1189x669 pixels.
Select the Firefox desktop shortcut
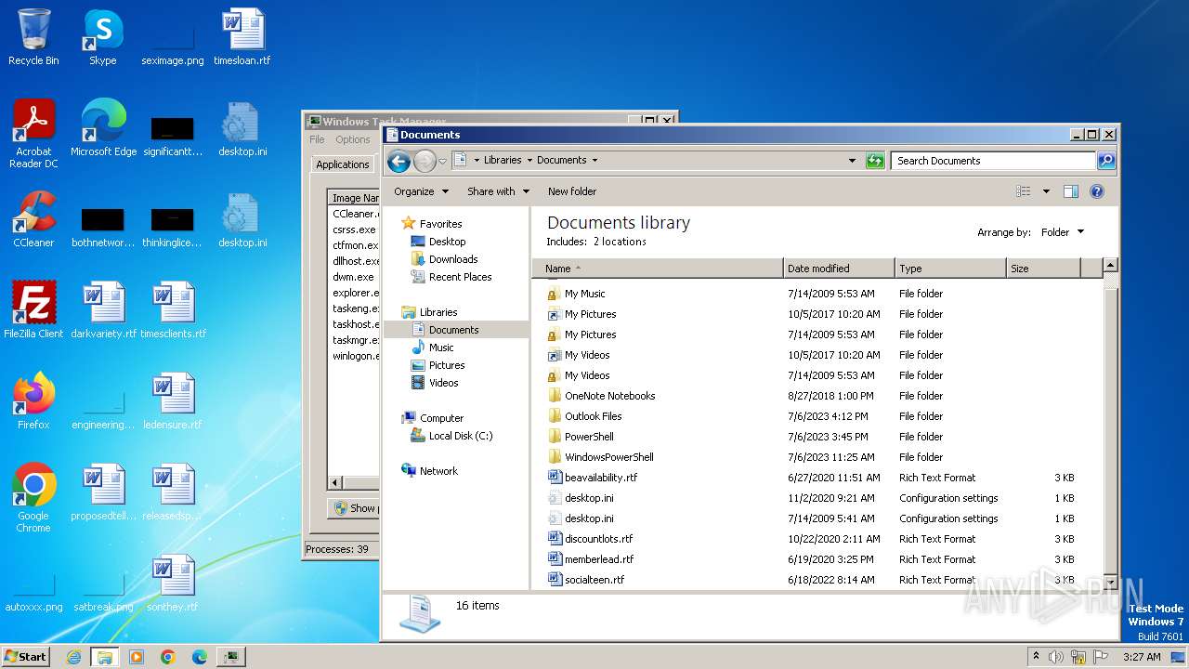[33, 401]
